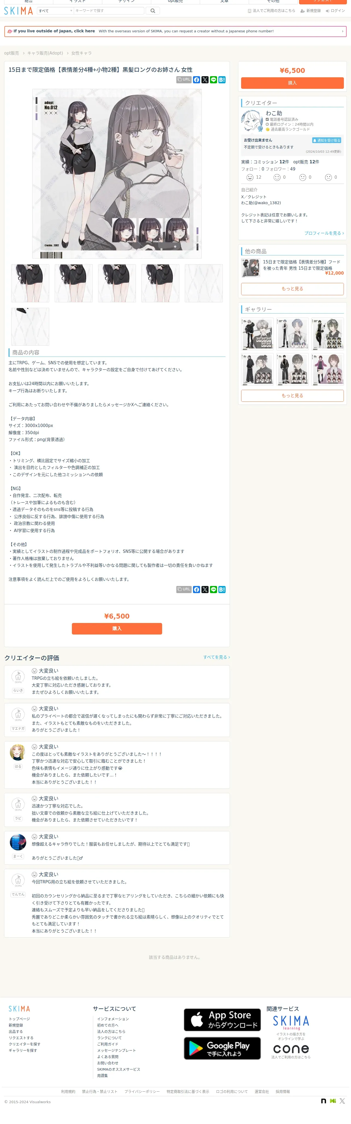Open すべてを見る reviews link
This screenshot has height=1124, width=351.
(x=217, y=657)
